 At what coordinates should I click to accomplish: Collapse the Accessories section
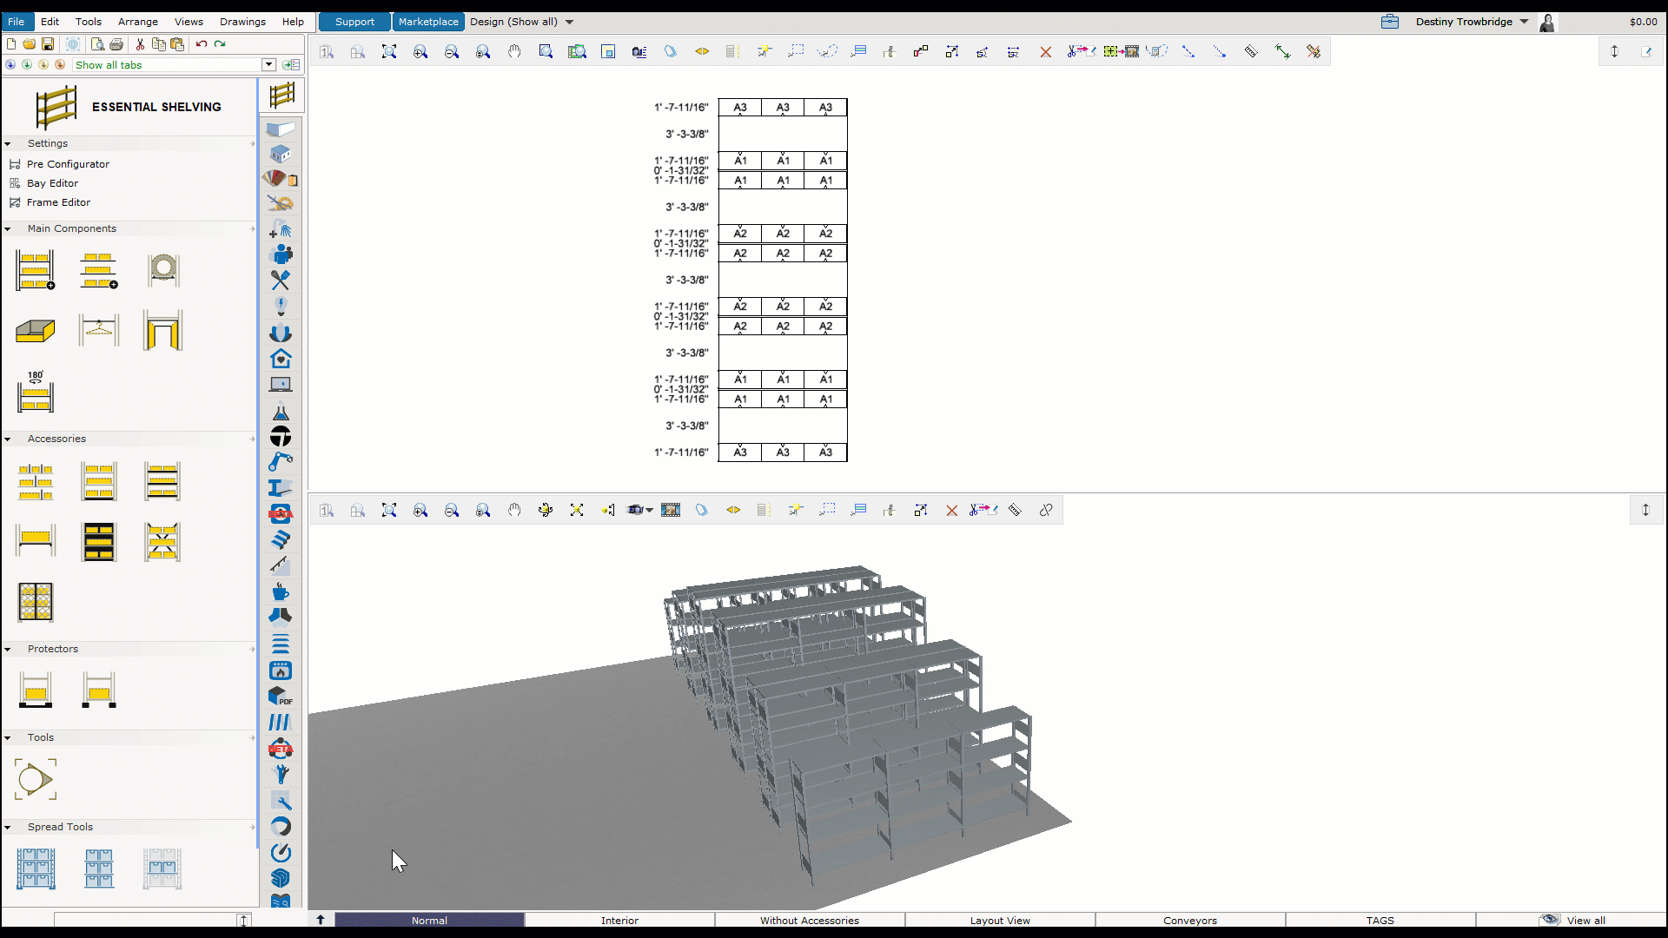coord(8,439)
